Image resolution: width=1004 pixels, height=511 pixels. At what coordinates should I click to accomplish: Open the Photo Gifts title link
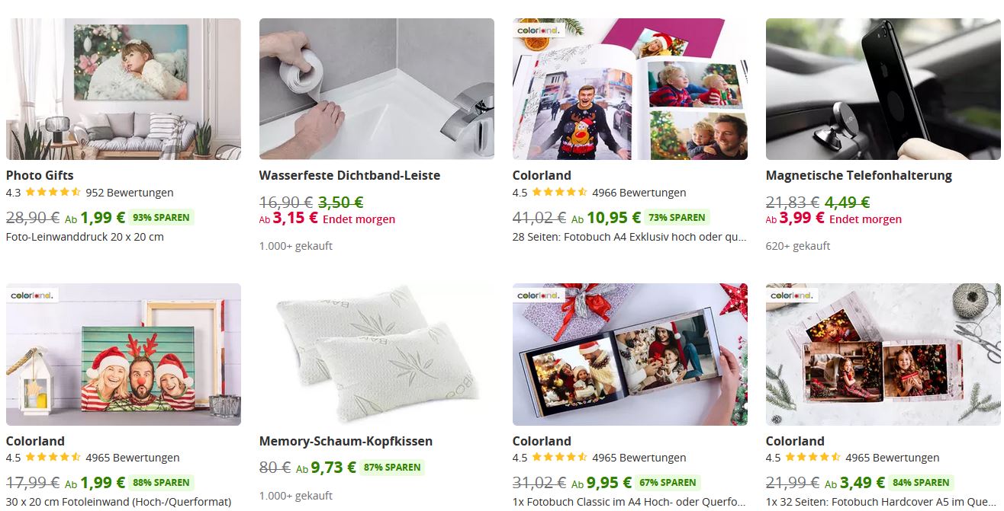point(40,175)
